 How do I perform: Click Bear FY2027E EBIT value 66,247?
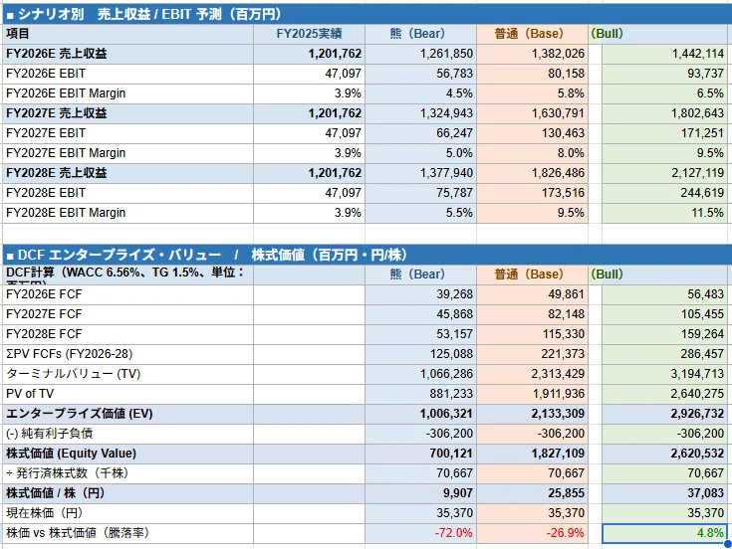[x=455, y=133]
